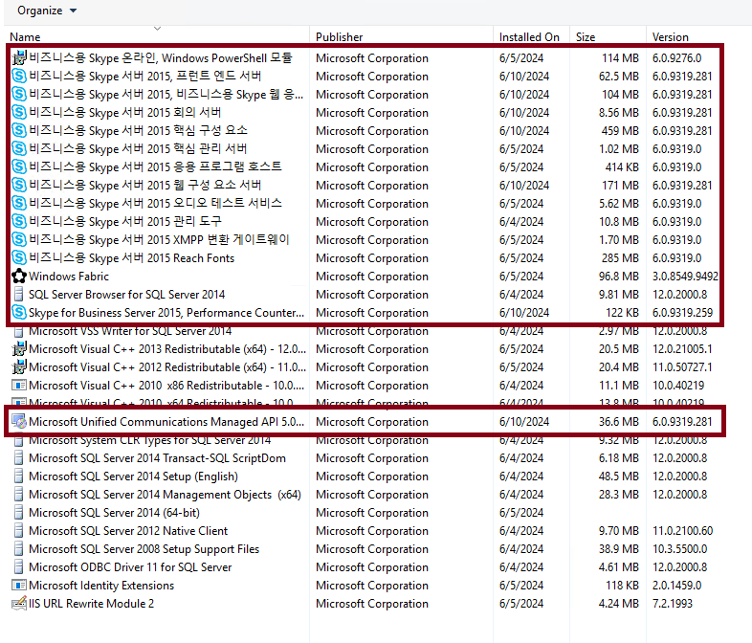
Task: Click Skype icon for Reach Fonts row
Action: click(x=19, y=258)
